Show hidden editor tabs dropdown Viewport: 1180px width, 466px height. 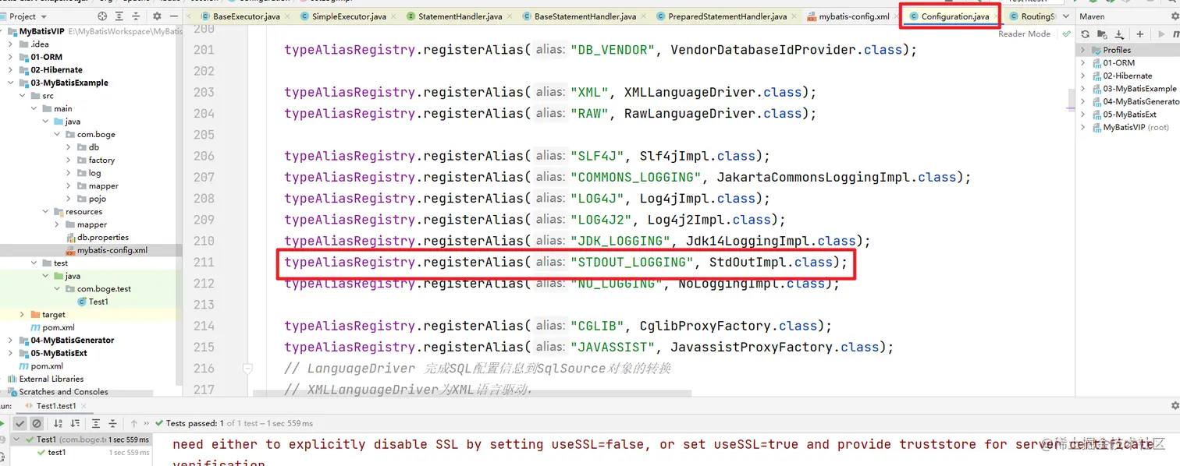click(1066, 16)
